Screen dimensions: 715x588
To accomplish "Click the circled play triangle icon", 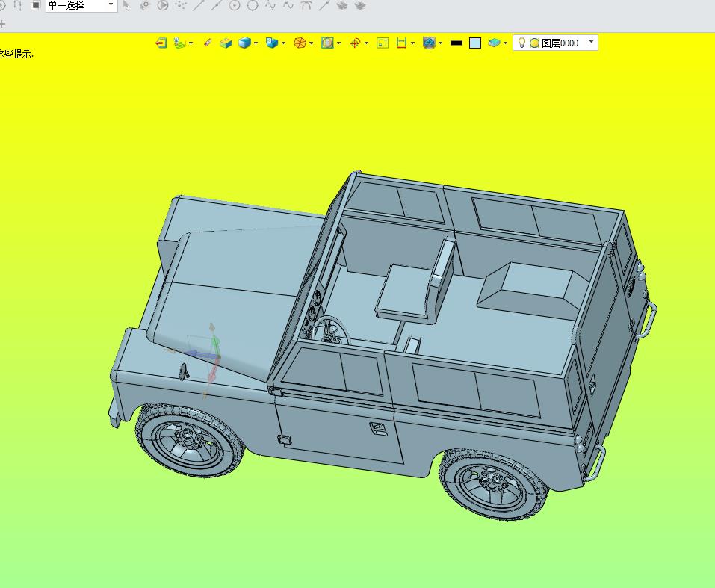I will pyautogui.click(x=163, y=5).
